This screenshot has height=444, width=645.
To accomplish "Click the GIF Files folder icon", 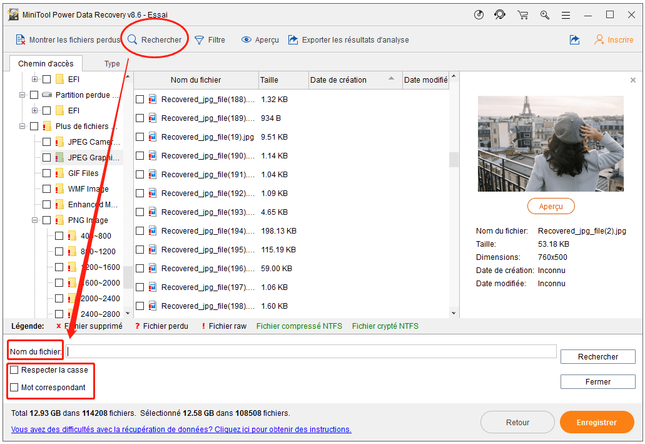I will tap(59, 173).
